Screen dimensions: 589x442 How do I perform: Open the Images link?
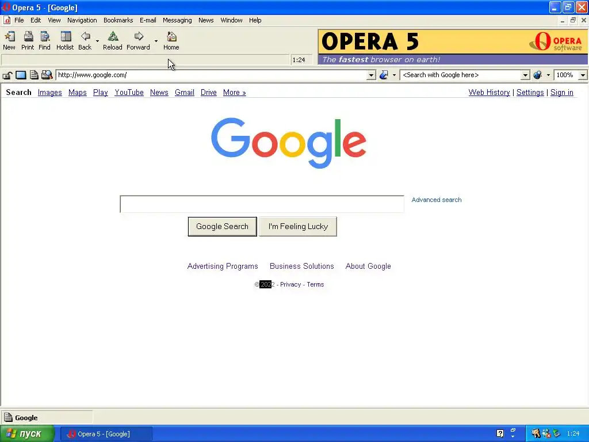(x=50, y=93)
